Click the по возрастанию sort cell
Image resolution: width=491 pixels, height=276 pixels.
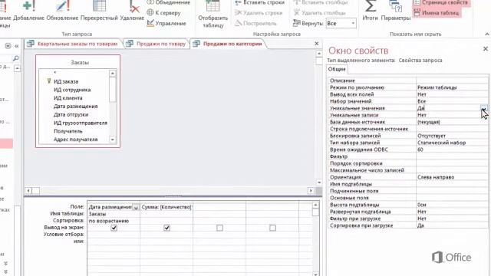[x=114, y=221]
